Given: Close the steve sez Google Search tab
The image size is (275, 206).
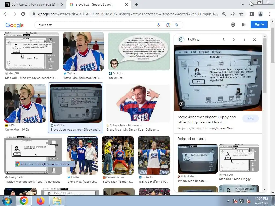Looking at the screenshot, I should tap(126, 5).
